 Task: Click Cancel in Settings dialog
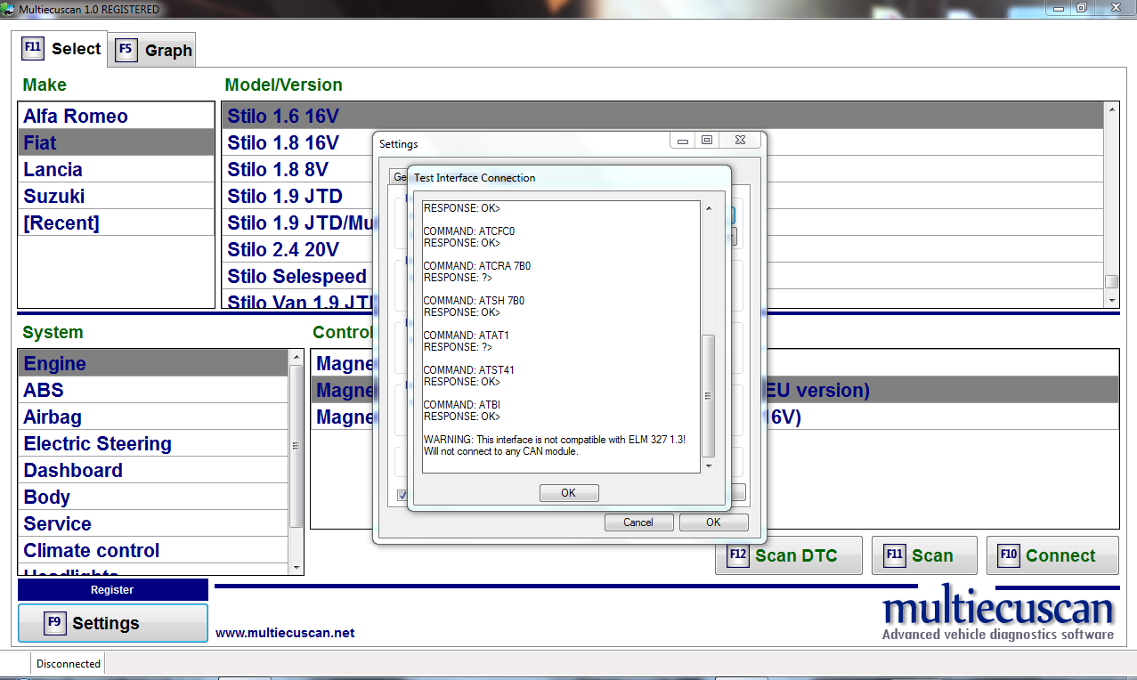pyautogui.click(x=638, y=522)
